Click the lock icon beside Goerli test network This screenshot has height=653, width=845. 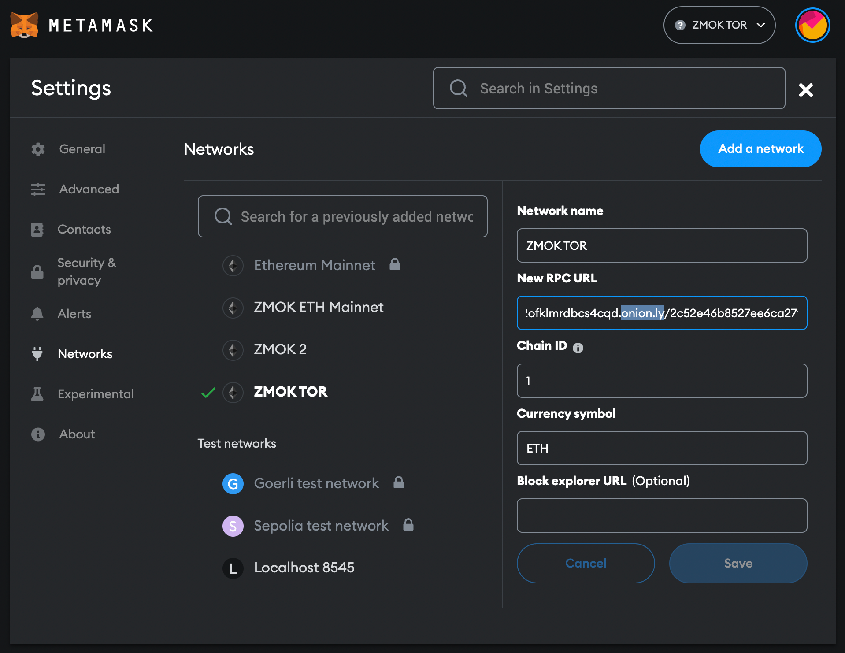click(399, 482)
